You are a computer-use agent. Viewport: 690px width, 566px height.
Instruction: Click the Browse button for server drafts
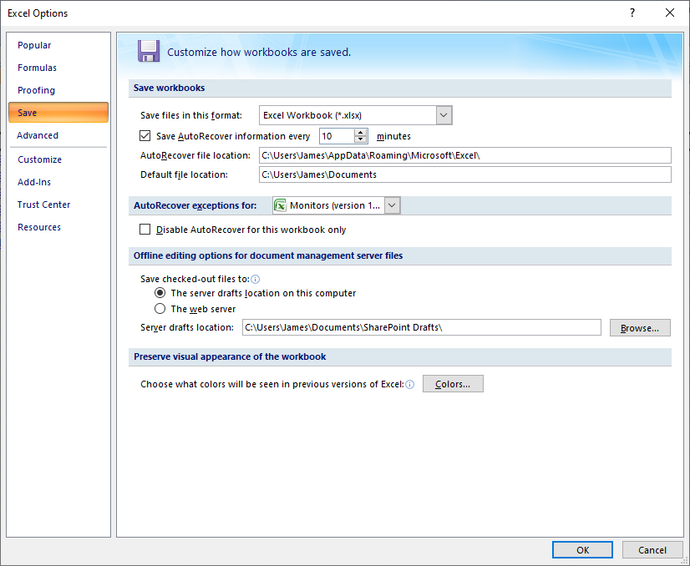pos(640,328)
